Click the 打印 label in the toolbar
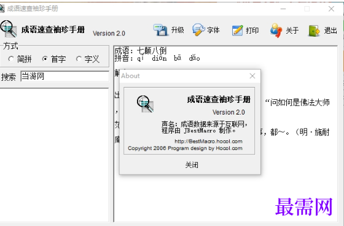The image size is (344, 226). click(x=252, y=30)
